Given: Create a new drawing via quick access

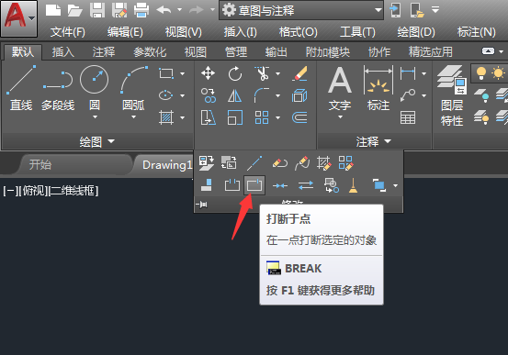Looking at the screenshot, I should point(53,10).
